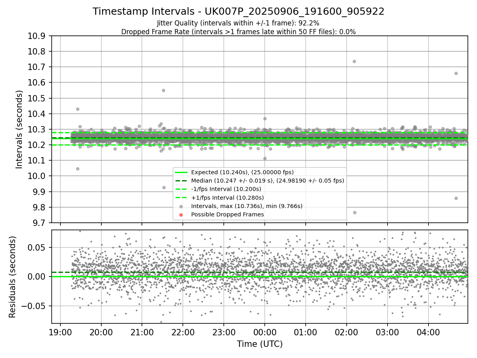Click the legend entry starting 'Median (10.247'

pos(268,181)
